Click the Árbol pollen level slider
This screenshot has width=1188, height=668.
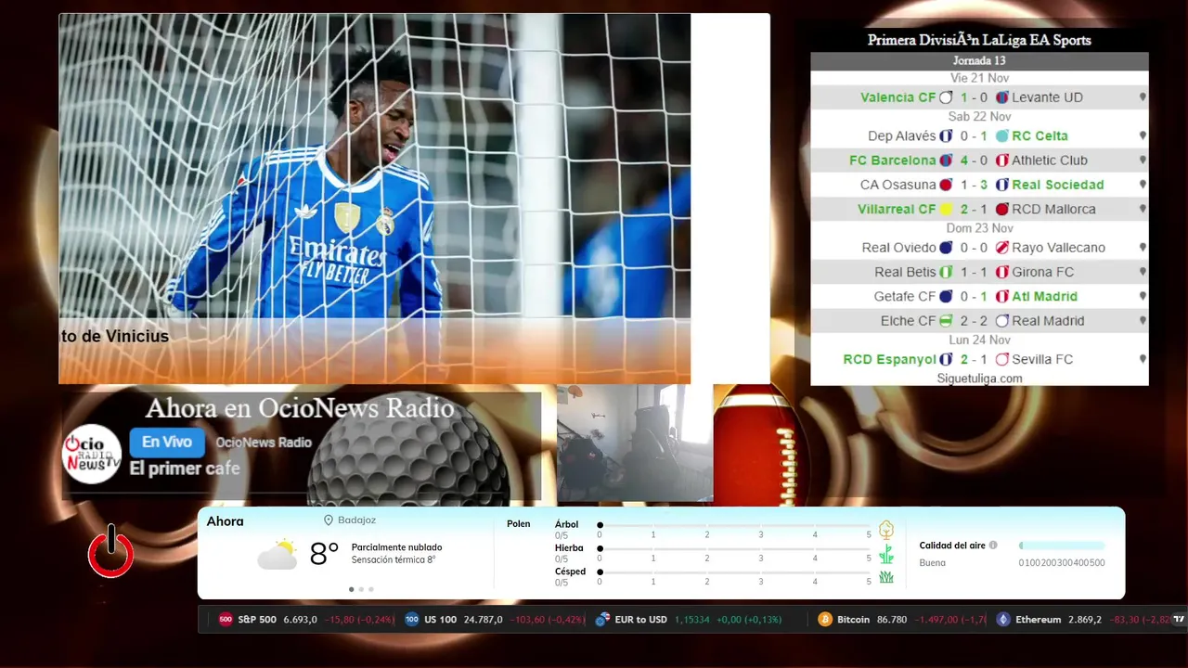click(734, 525)
